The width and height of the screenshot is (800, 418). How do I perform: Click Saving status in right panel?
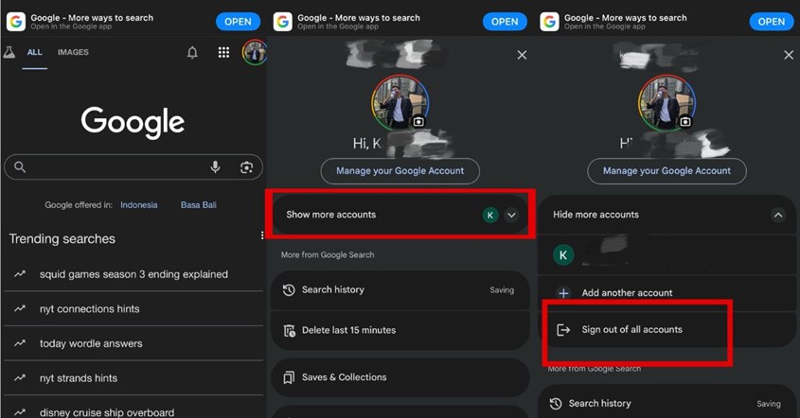click(769, 404)
